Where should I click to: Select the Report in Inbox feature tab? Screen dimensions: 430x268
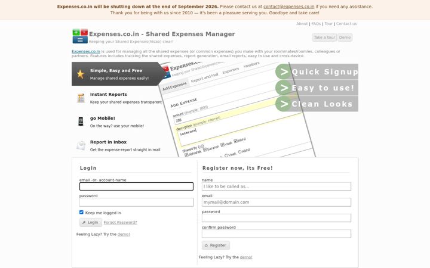(118, 145)
